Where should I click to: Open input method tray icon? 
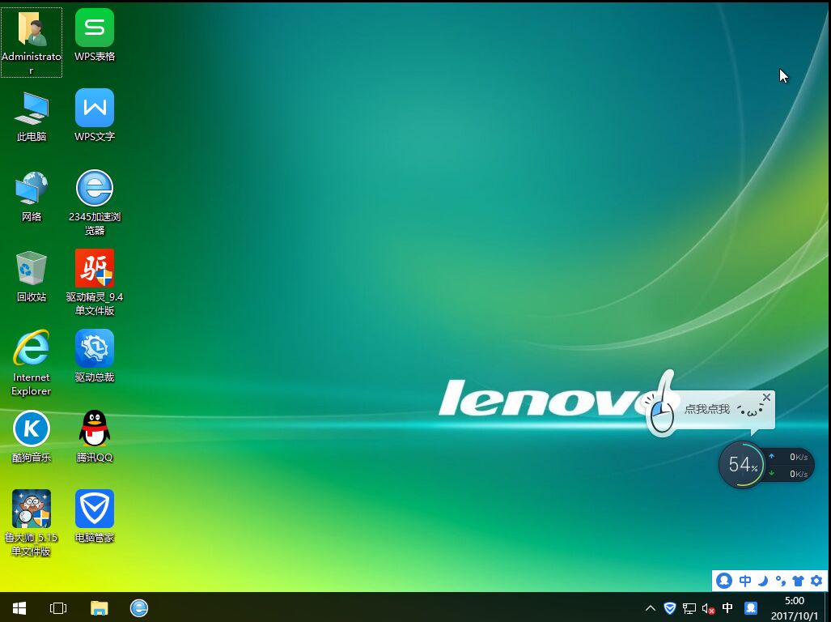click(750, 608)
